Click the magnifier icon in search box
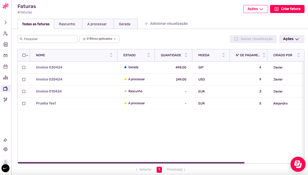This screenshot has height=175, width=308. (21, 39)
